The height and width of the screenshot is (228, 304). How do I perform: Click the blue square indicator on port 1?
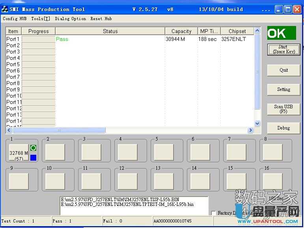coord(34,158)
